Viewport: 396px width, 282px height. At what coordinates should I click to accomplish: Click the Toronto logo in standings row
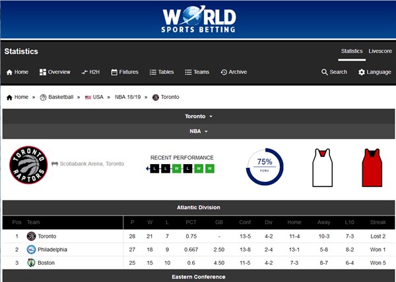[x=31, y=237]
